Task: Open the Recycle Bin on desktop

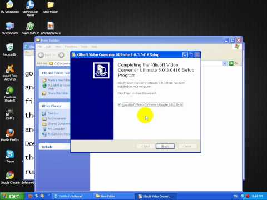Action: pyautogui.click(x=10, y=50)
